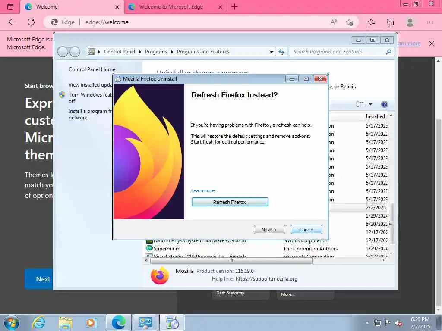Click the Firefox uninstaller taskbar icon
The image size is (442, 331).
tap(172, 322)
